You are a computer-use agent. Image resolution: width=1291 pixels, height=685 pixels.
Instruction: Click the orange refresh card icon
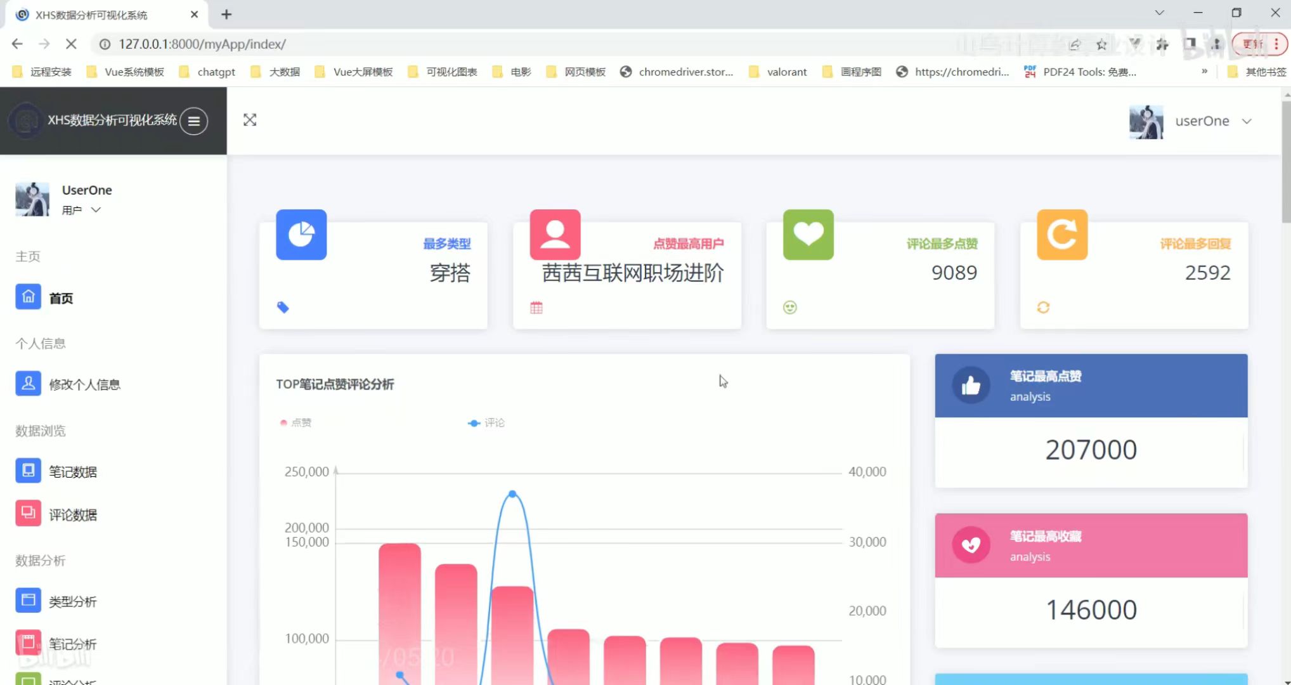(1061, 235)
